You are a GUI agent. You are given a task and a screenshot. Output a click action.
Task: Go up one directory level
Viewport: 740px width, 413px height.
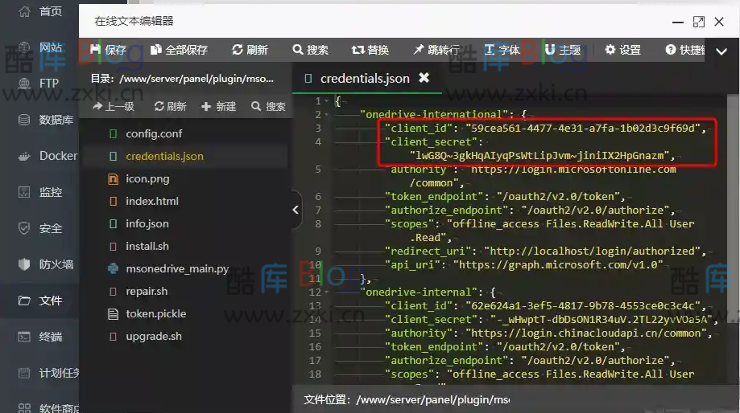pos(114,106)
